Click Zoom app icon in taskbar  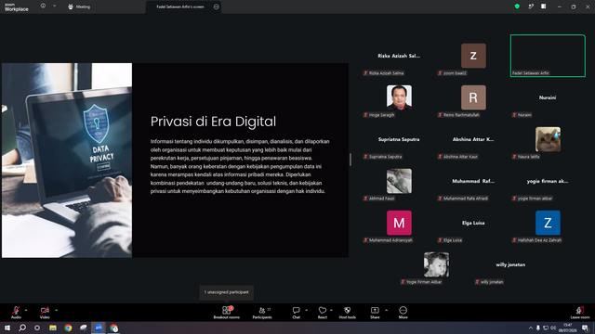(x=99, y=328)
